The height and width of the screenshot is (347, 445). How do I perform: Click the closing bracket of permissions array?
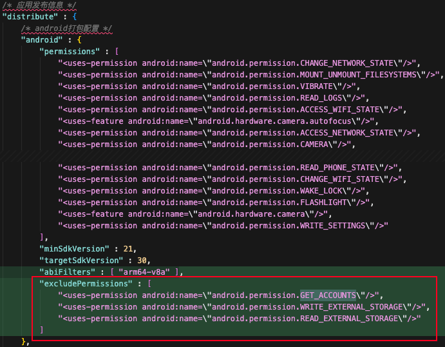[42, 237]
